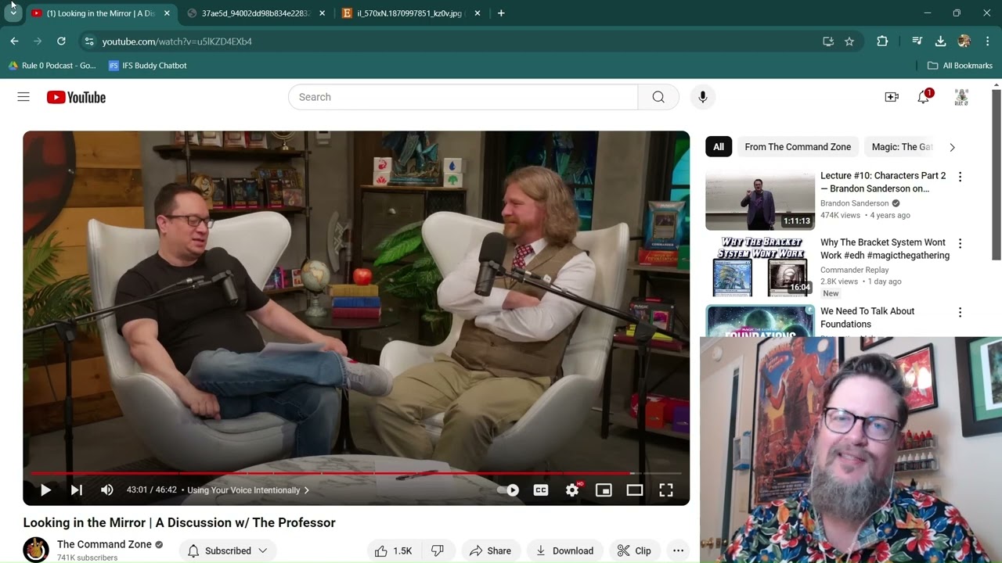
Task: Open options for 'We Need To Talk' video
Action: tap(960, 313)
